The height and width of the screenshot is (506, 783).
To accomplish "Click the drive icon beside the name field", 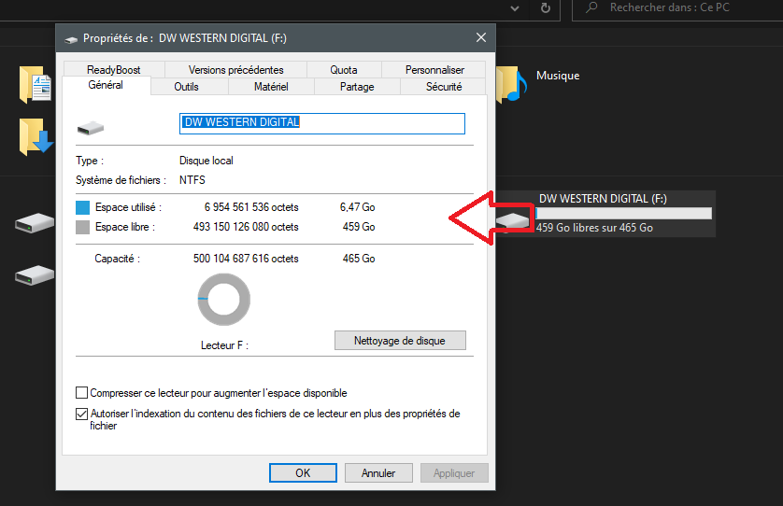I will pyautogui.click(x=91, y=128).
